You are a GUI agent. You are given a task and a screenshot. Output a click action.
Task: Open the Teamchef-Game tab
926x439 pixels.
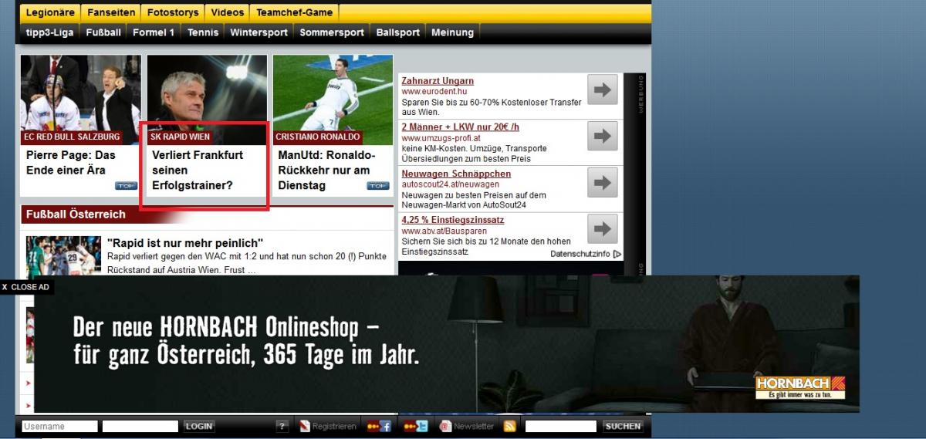295,12
